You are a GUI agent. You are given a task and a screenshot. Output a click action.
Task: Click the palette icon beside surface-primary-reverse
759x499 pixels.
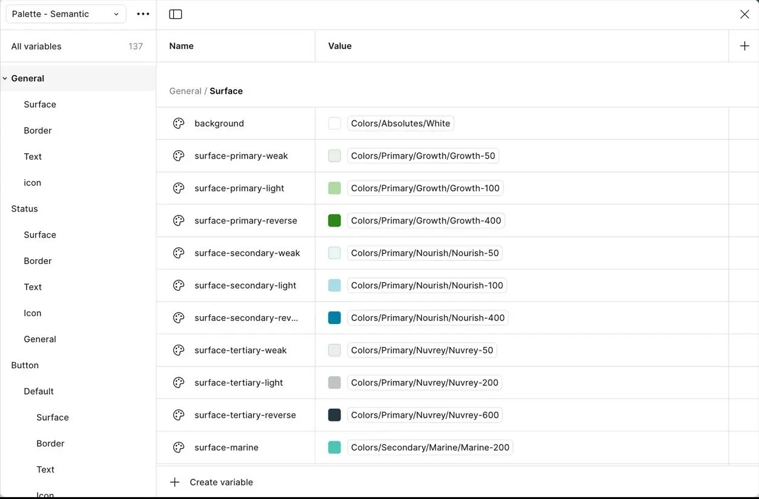click(179, 220)
